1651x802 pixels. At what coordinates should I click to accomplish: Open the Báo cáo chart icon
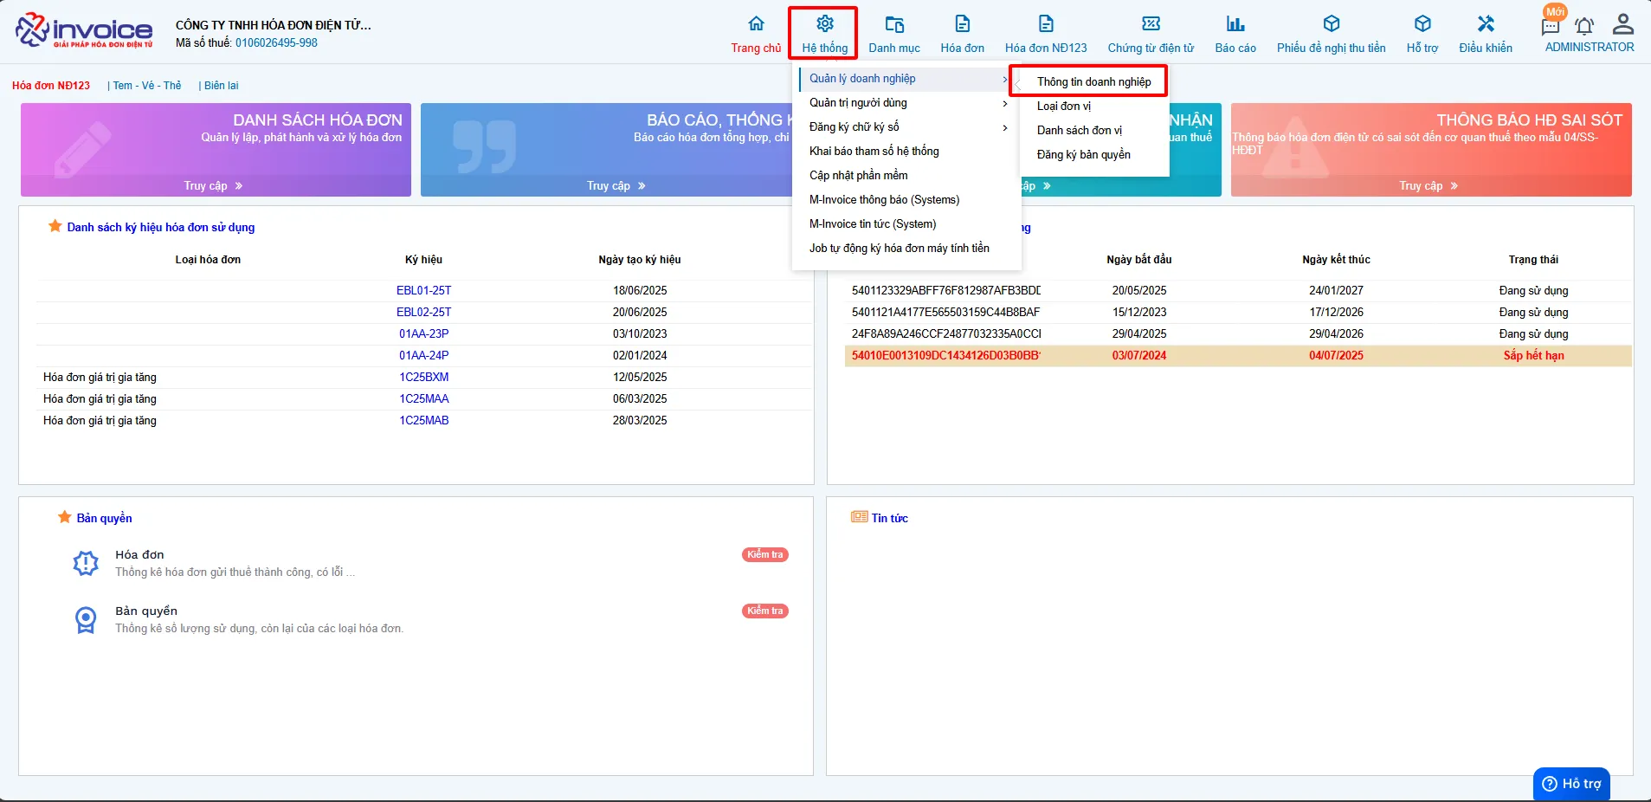pyautogui.click(x=1235, y=24)
